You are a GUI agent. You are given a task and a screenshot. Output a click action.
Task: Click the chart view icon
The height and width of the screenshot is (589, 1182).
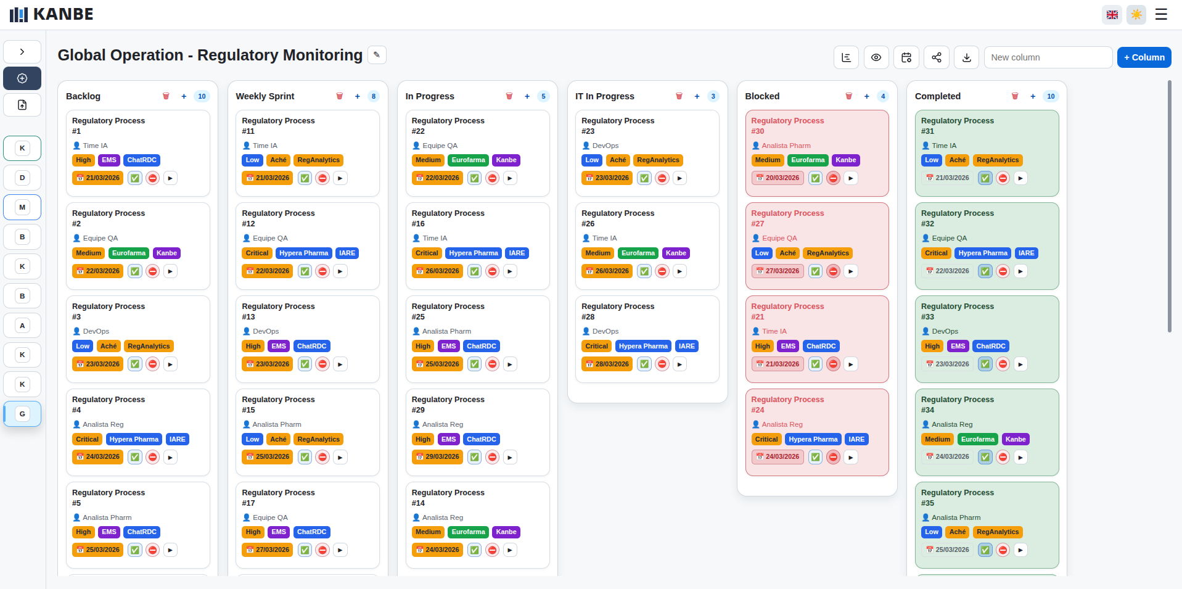(846, 57)
